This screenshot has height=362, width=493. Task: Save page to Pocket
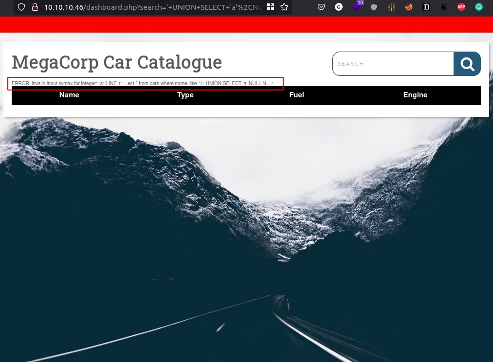coord(321,7)
